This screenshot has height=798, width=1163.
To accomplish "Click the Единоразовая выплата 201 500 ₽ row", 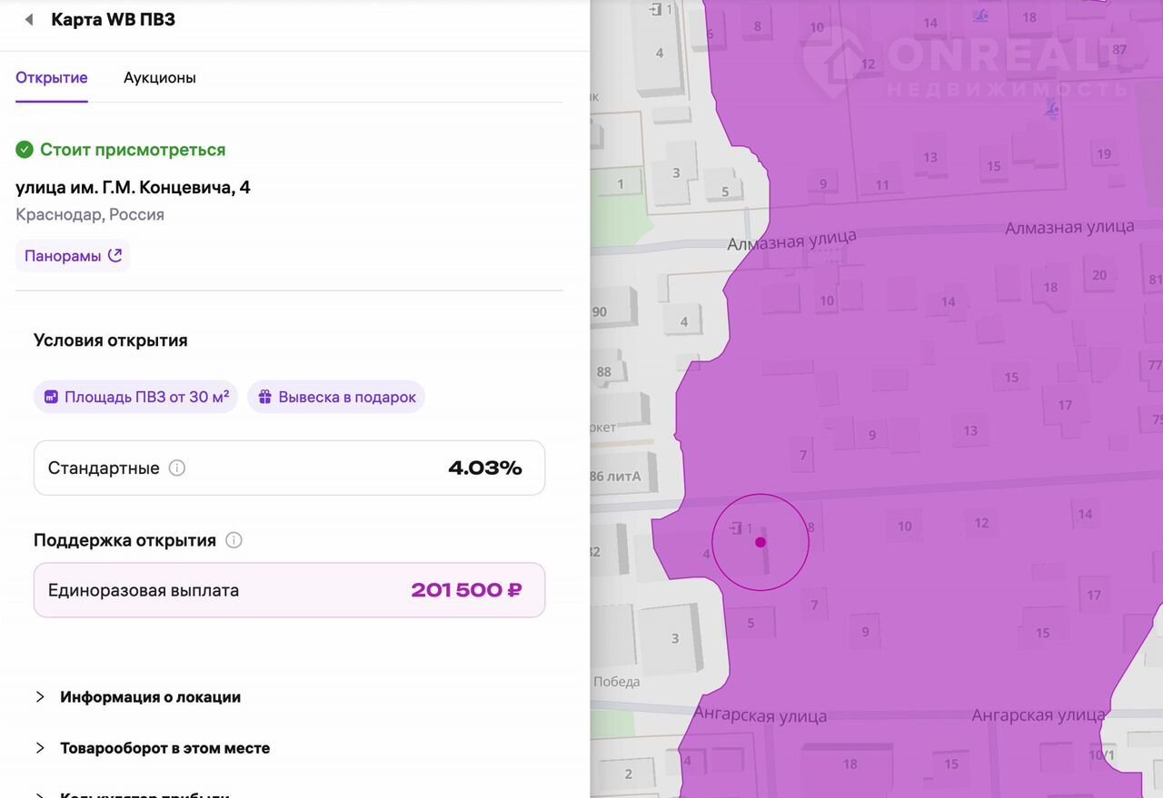I will 289,590.
